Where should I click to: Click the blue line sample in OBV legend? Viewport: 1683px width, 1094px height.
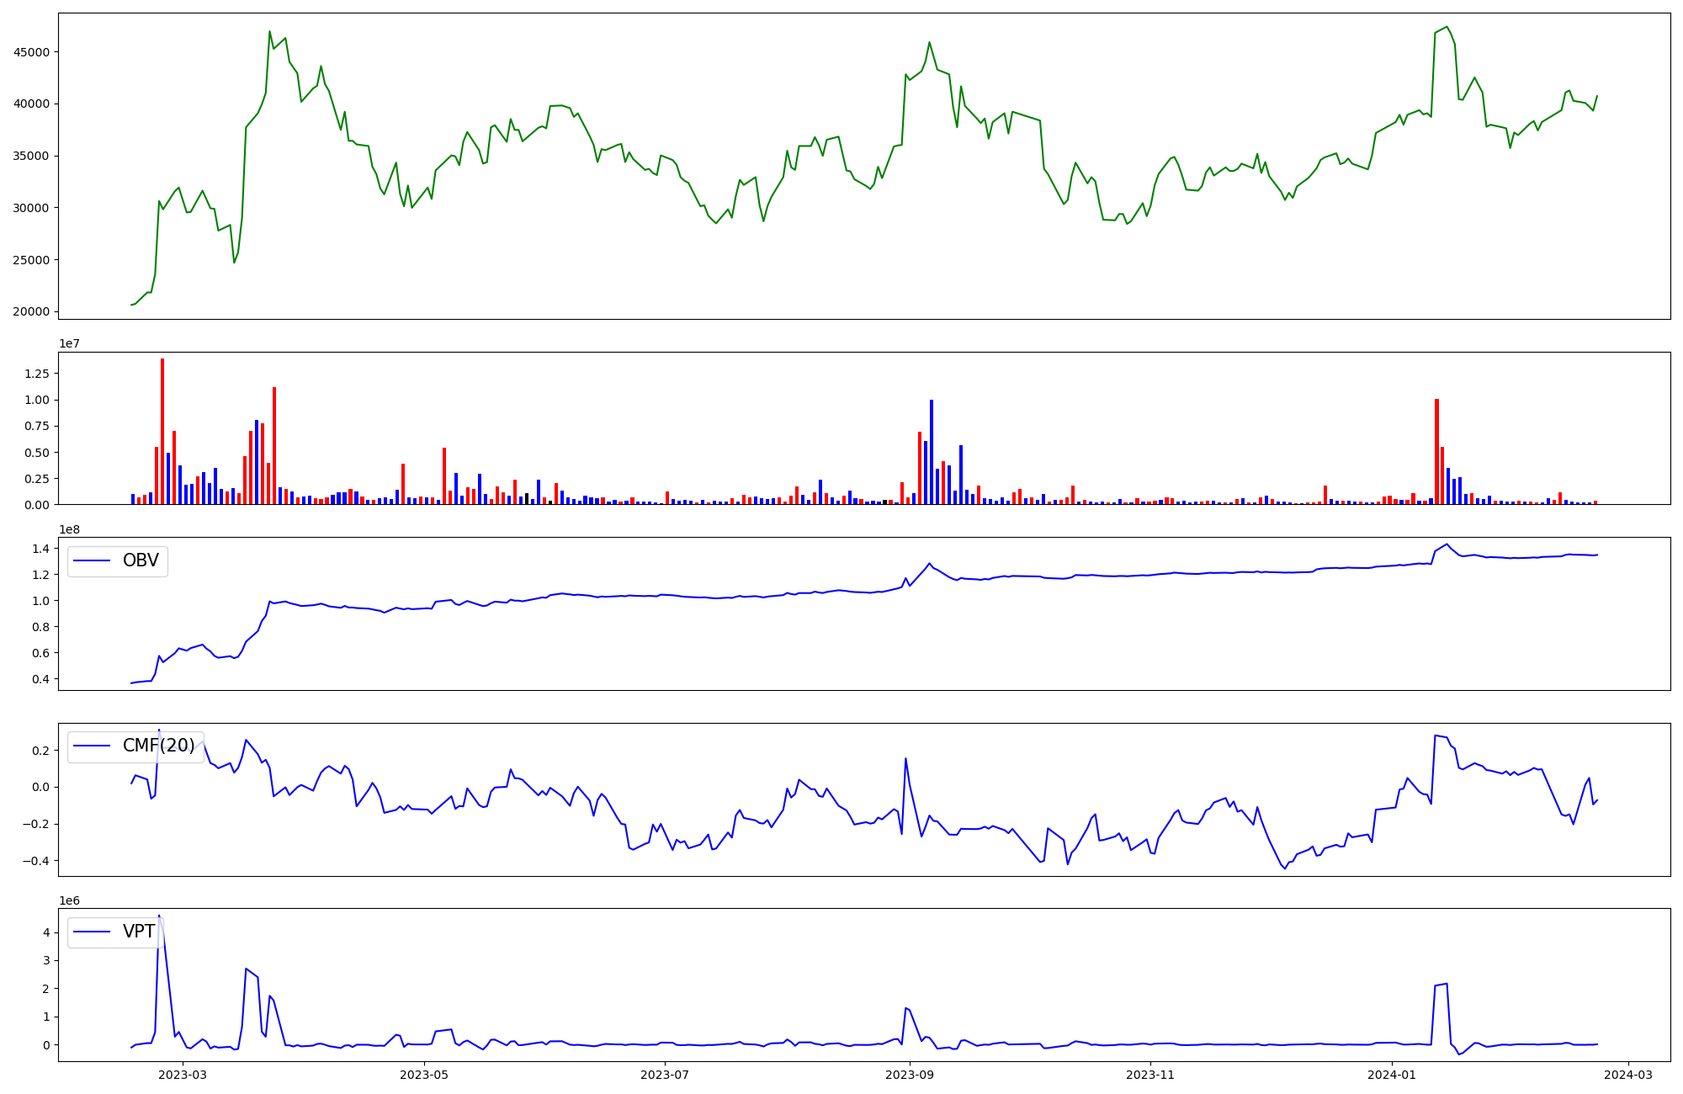point(93,561)
